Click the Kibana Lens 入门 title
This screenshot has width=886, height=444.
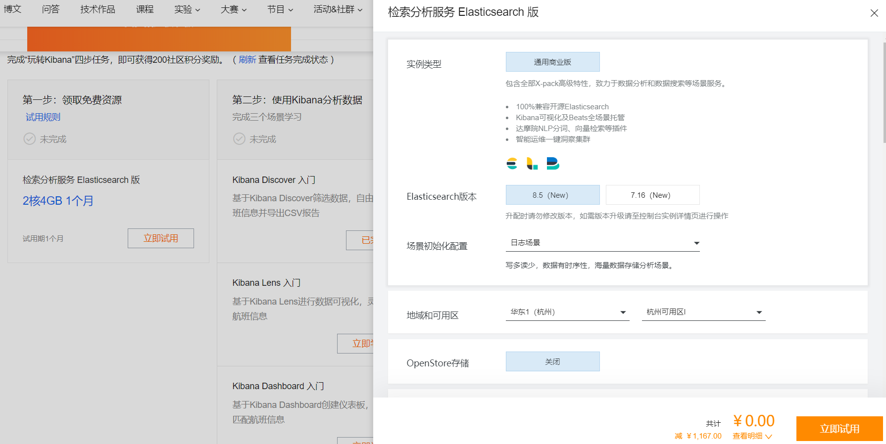tap(266, 283)
